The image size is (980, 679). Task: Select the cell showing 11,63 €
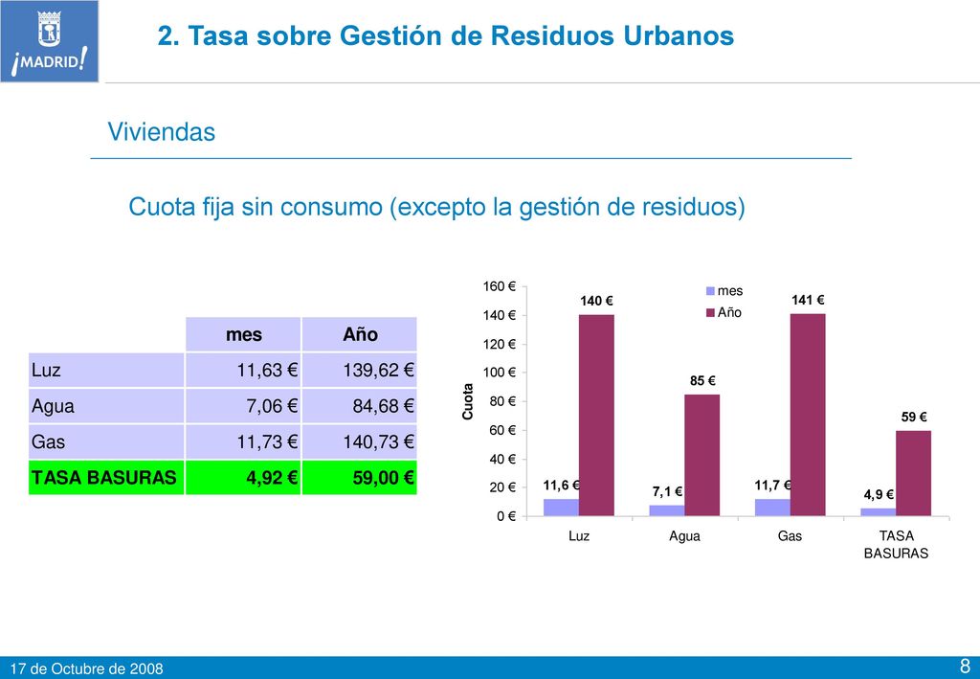click(243, 370)
